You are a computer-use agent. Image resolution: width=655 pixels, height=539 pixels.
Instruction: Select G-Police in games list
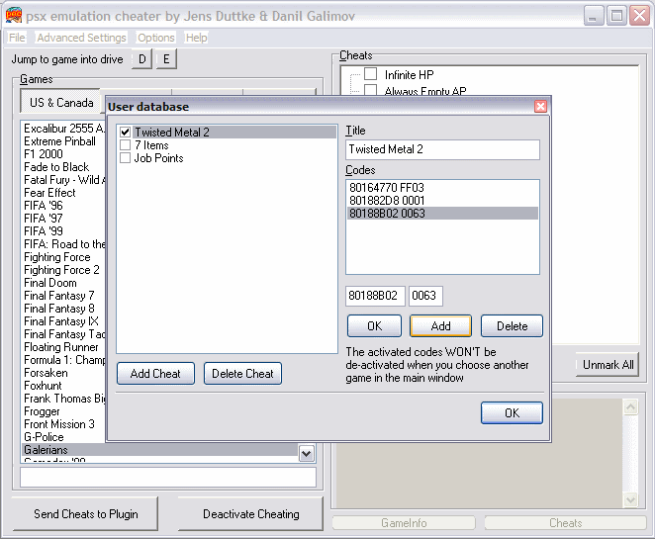(x=44, y=437)
